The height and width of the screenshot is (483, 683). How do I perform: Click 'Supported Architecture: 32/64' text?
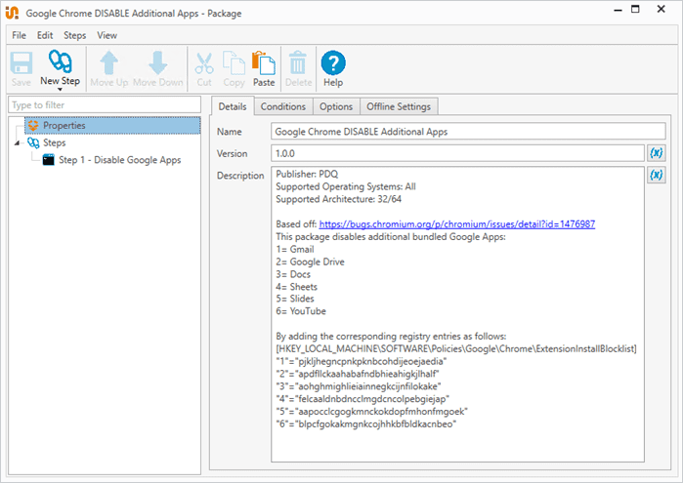click(x=338, y=199)
